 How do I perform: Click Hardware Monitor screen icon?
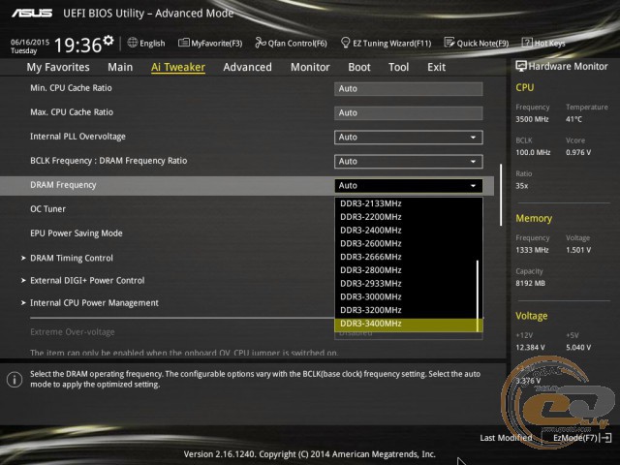521,66
